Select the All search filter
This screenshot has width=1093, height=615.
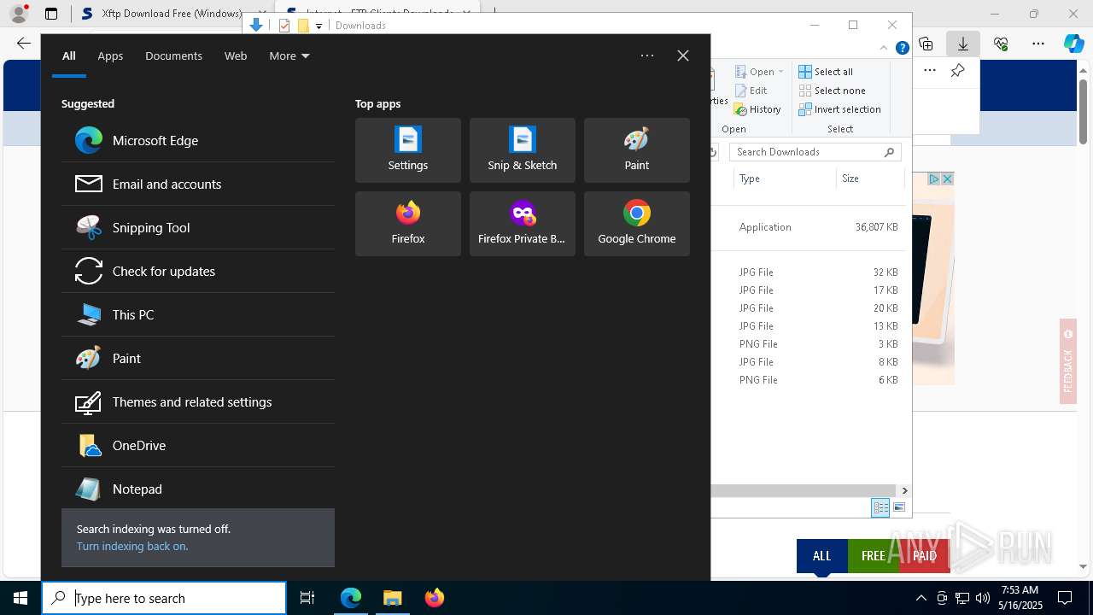pos(69,56)
